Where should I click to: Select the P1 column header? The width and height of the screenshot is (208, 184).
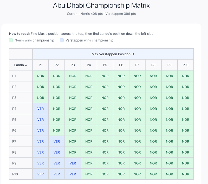pyautogui.click(x=41, y=65)
